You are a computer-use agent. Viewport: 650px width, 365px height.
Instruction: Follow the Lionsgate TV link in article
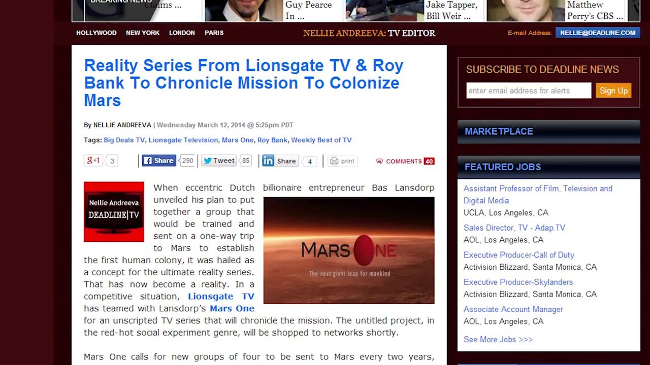click(x=221, y=297)
